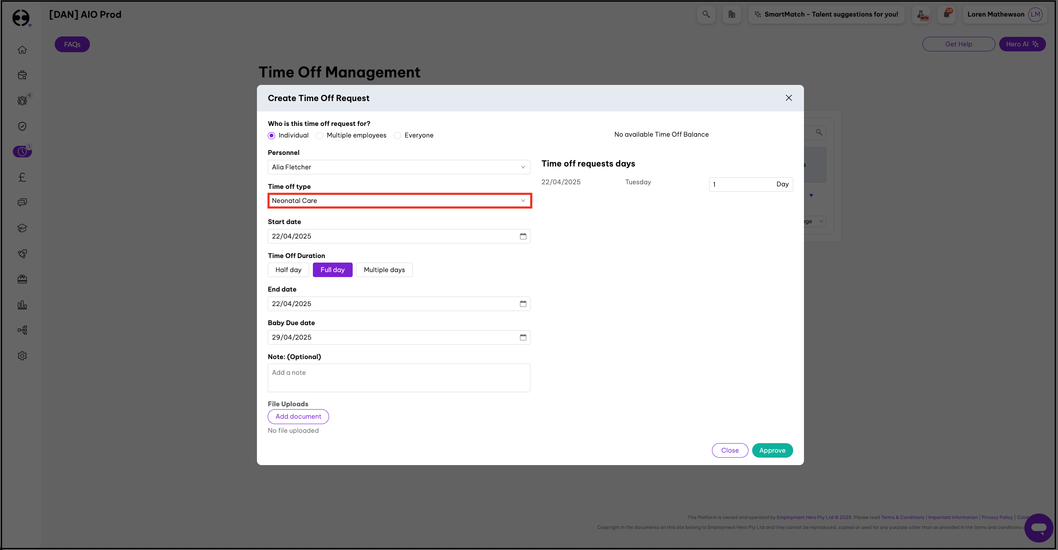1058x550 pixels.
Task: Open settings gear in left sidebar
Action: coord(22,356)
